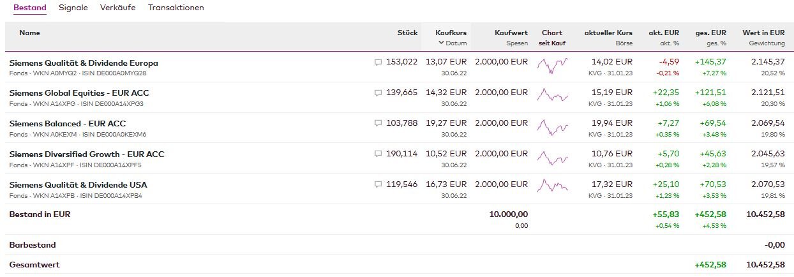Sort table by Stück column header
This screenshot has height=277, width=794.
407,33
